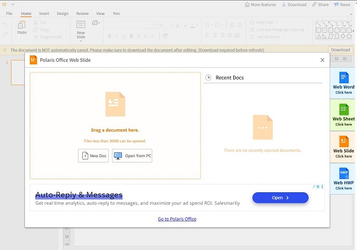Switch to the Design ribbon tab

click(62, 14)
